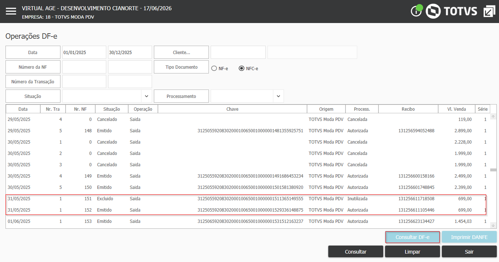
Task: Click the Limpar button
Action: click(413, 251)
